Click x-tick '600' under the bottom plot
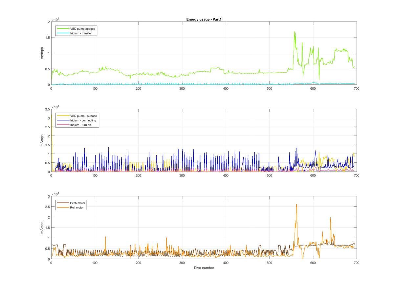394x291 pixels. click(x=313, y=263)
